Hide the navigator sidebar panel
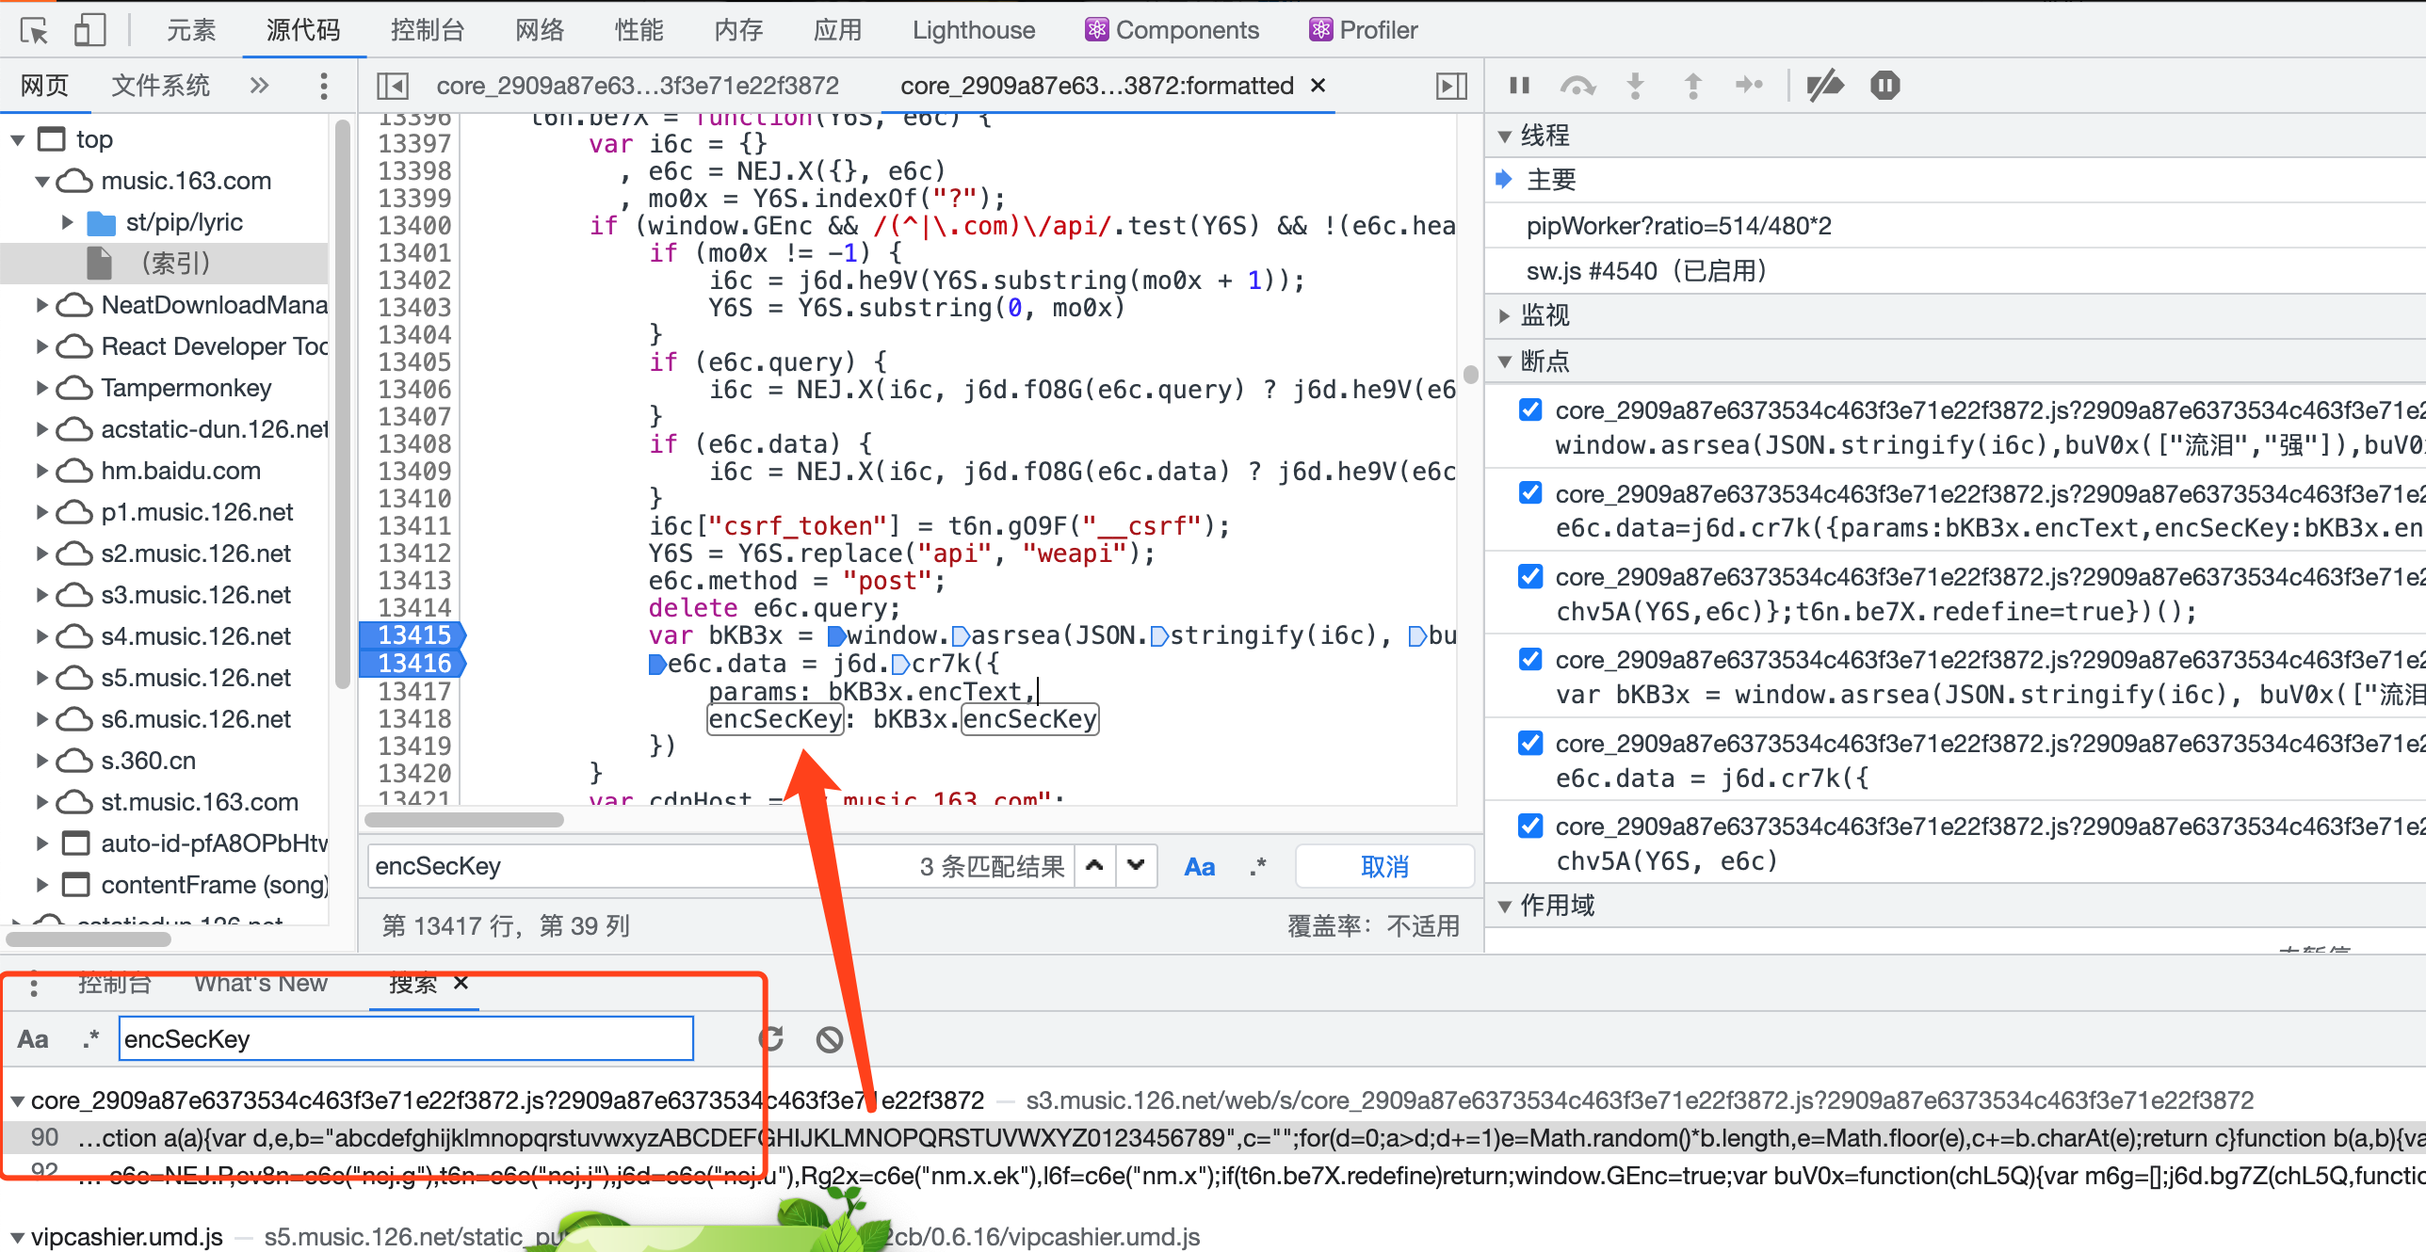This screenshot has height=1252, width=2426. [392, 86]
